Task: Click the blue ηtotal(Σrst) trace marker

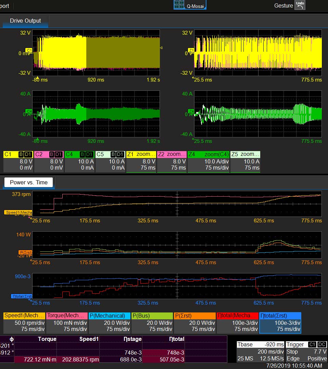Action: (x=21, y=296)
